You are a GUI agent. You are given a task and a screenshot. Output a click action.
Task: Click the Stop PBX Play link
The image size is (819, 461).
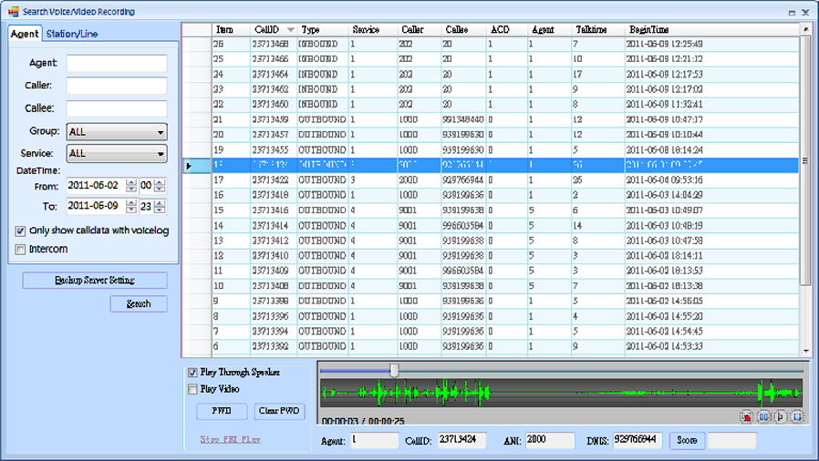(x=230, y=440)
